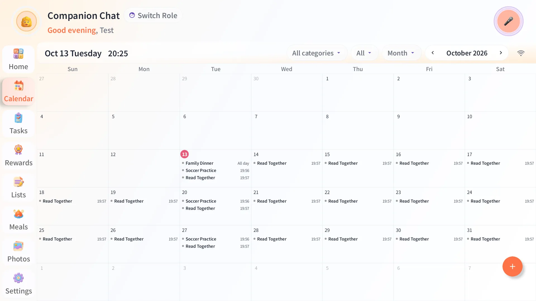536x301 pixels.
Task: Click the companion avatar face icon
Action: tap(27, 21)
